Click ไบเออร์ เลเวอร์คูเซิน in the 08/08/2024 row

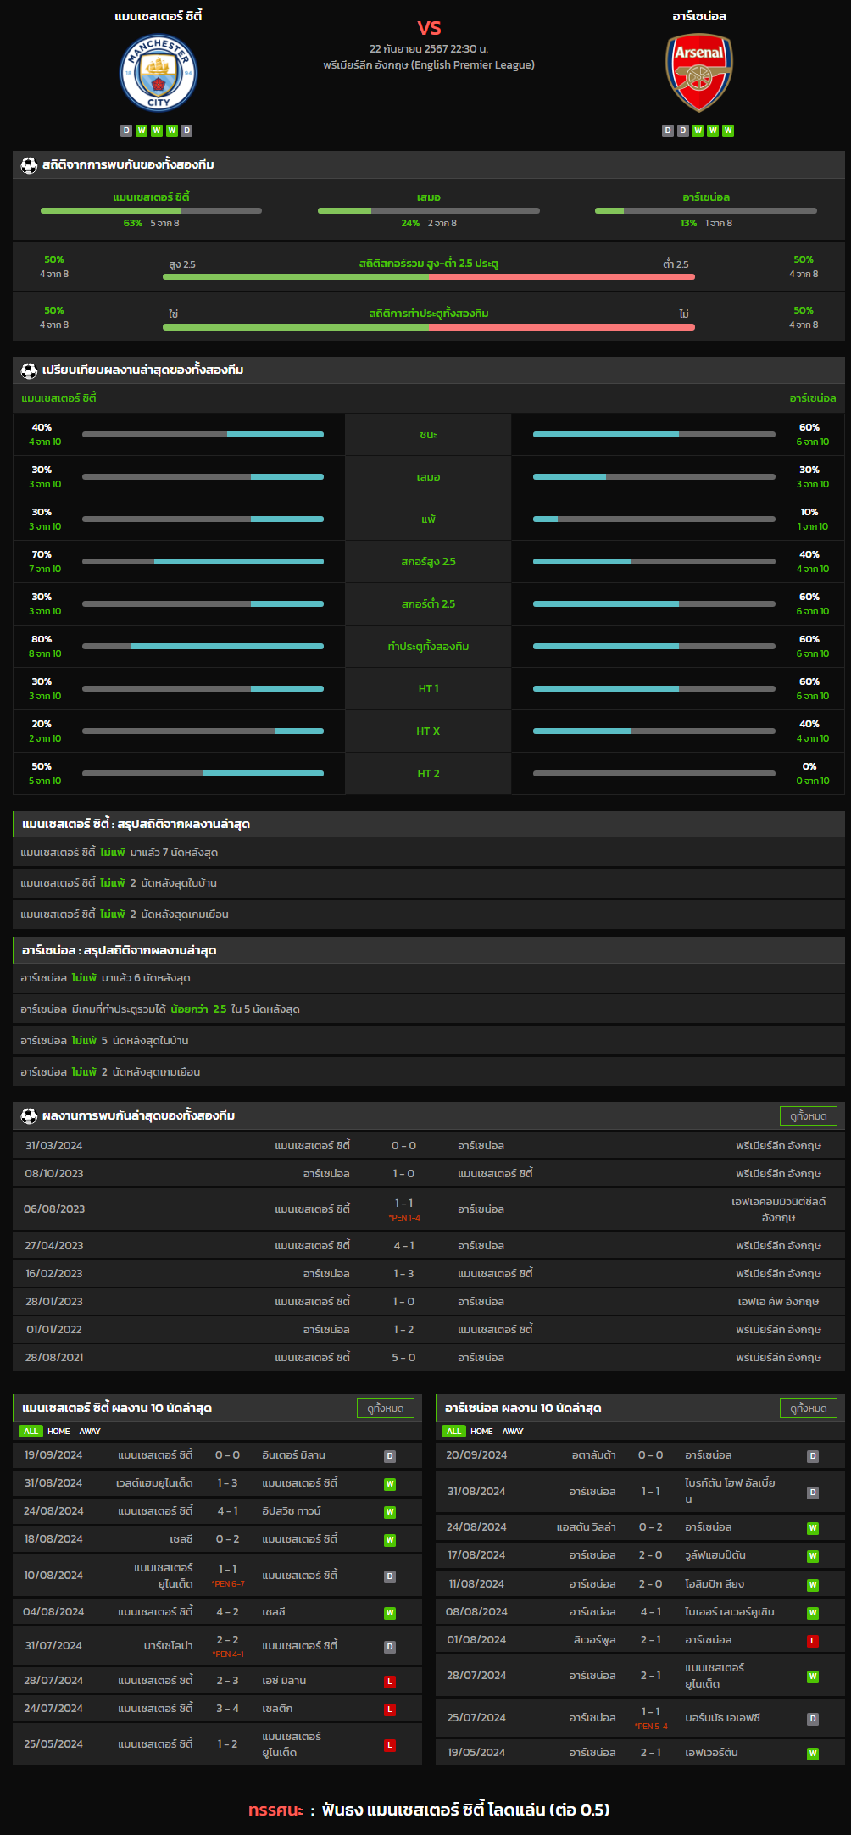[x=730, y=1612]
